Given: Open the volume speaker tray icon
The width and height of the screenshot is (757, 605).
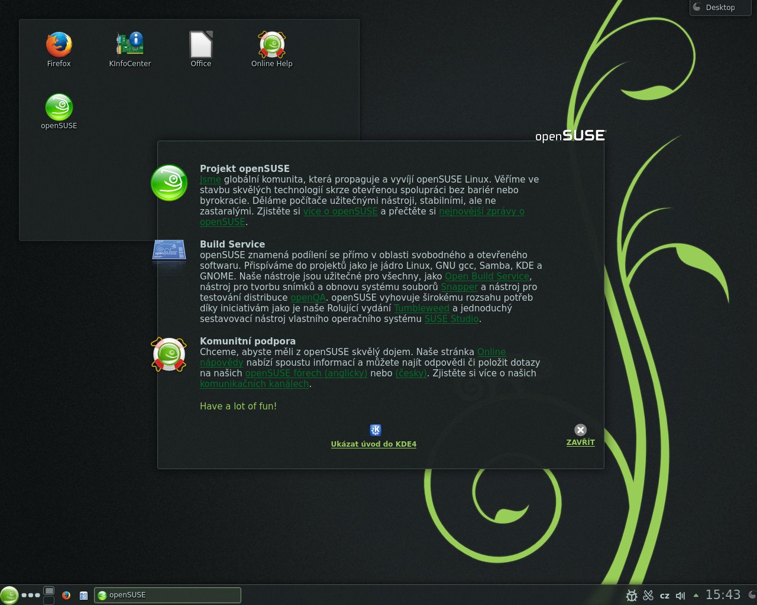Looking at the screenshot, I should pos(681,596).
